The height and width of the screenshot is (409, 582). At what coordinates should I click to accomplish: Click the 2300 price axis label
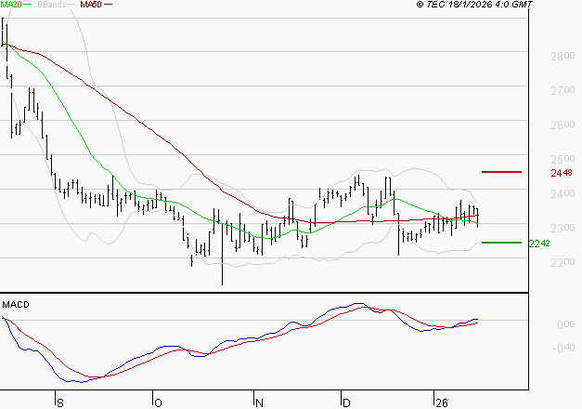pos(563,228)
